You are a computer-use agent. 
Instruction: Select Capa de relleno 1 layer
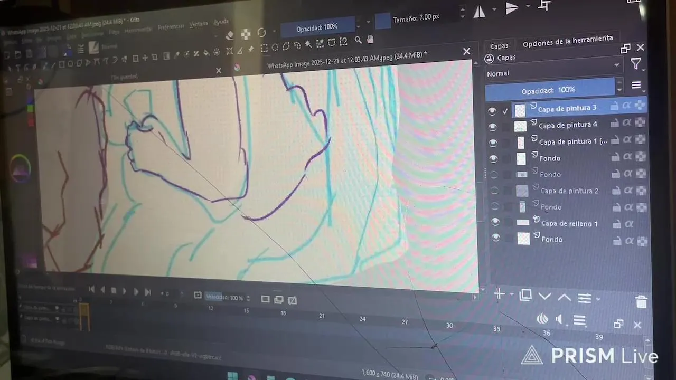pyautogui.click(x=569, y=224)
